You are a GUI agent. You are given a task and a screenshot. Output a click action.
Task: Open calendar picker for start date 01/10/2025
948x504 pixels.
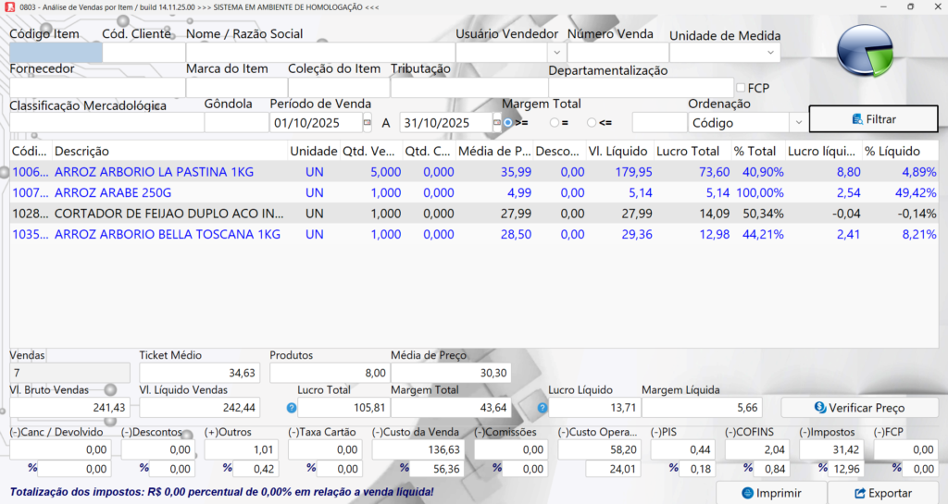(367, 123)
